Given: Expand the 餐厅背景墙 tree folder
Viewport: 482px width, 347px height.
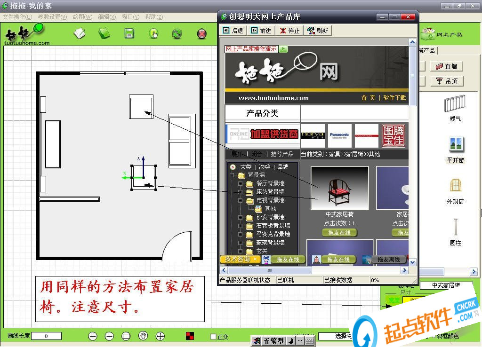Looking at the screenshot, I should 241,183.
